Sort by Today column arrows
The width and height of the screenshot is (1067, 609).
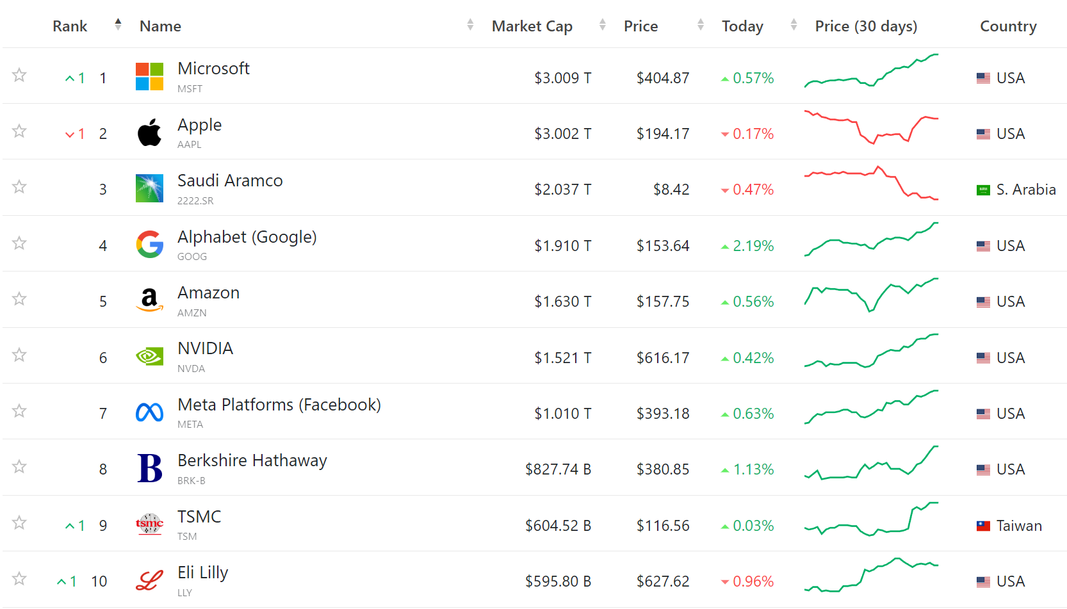[794, 25]
